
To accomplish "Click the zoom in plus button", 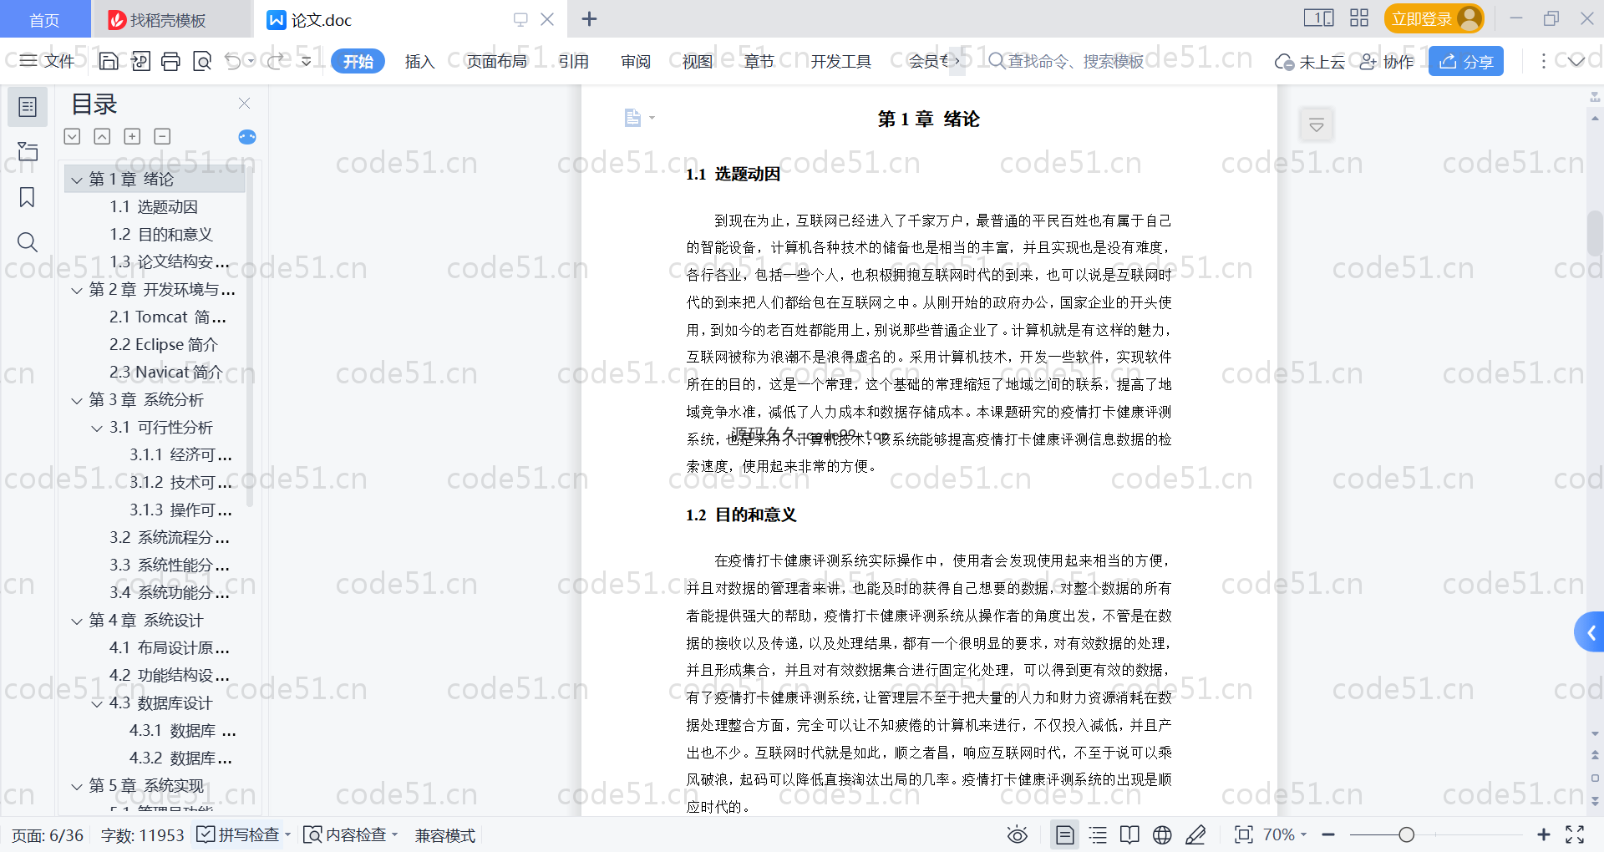I will (x=1543, y=834).
